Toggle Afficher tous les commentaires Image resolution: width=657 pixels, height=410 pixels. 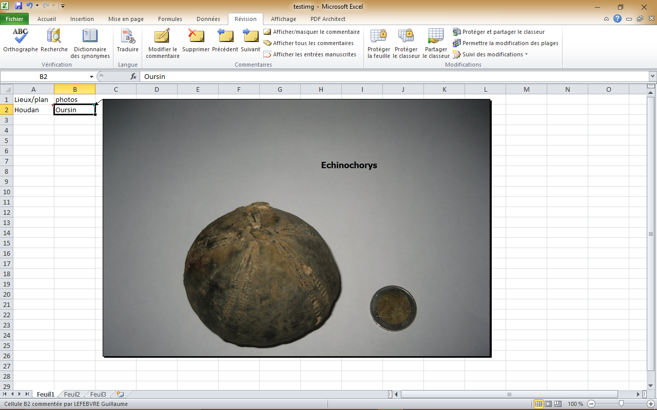[x=308, y=43]
